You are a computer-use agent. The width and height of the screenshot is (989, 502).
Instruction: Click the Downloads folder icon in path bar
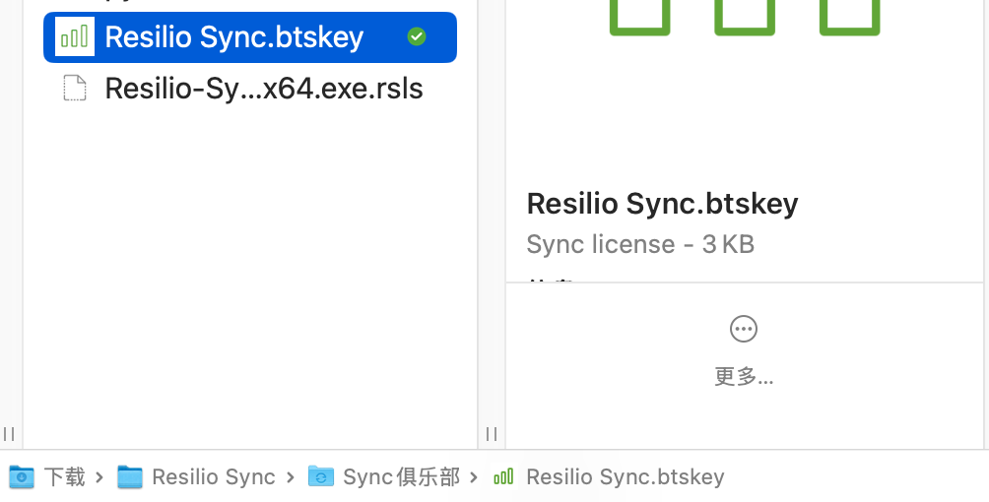(22, 476)
